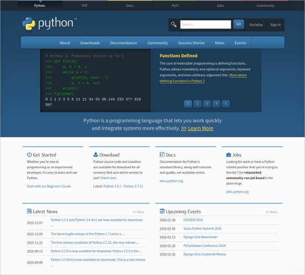Click More link in Upcoming Events

click(x=271, y=212)
